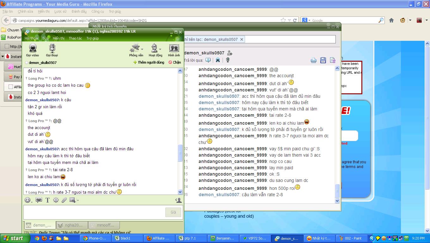The height and width of the screenshot is (243, 430).
Task: Attach a file with the paperclip icon
Action: (x=64, y=200)
